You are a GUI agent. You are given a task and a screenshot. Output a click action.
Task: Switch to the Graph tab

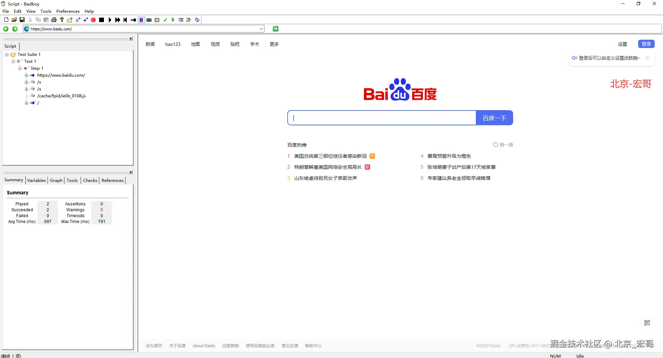coord(56,181)
